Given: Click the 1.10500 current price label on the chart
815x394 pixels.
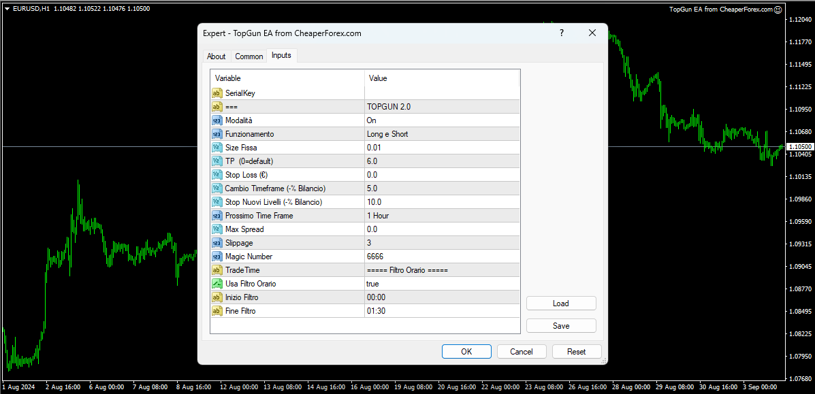Looking at the screenshot, I should (799, 146).
